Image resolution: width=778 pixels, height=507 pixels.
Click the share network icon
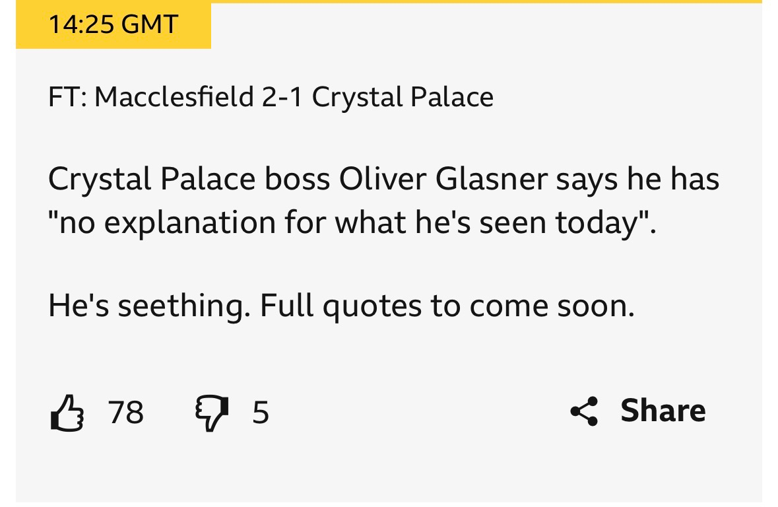click(x=584, y=411)
